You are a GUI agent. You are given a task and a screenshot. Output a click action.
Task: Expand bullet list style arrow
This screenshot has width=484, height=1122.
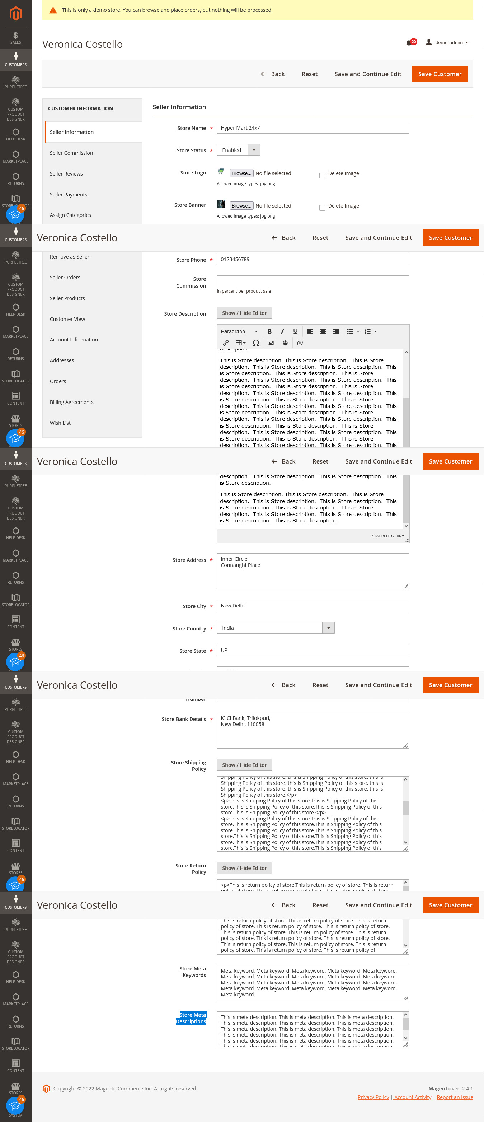pyautogui.click(x=358, y=331)
